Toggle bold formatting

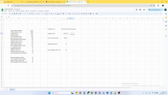(x=51, y=14)
